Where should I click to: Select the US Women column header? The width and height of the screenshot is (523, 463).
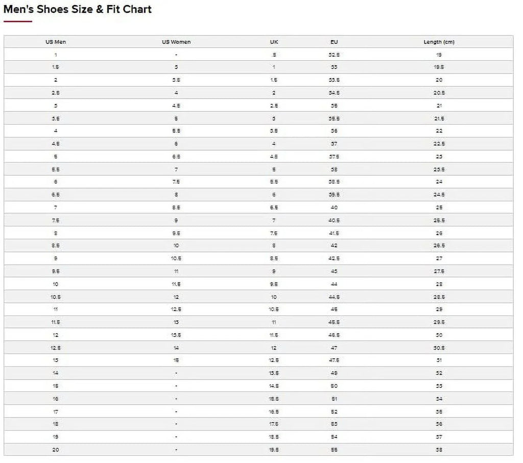(x=176, y=42)
